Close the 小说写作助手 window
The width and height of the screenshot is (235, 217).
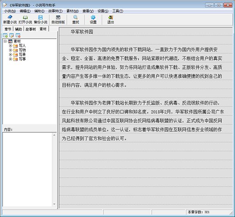click(x=228, y=5)
